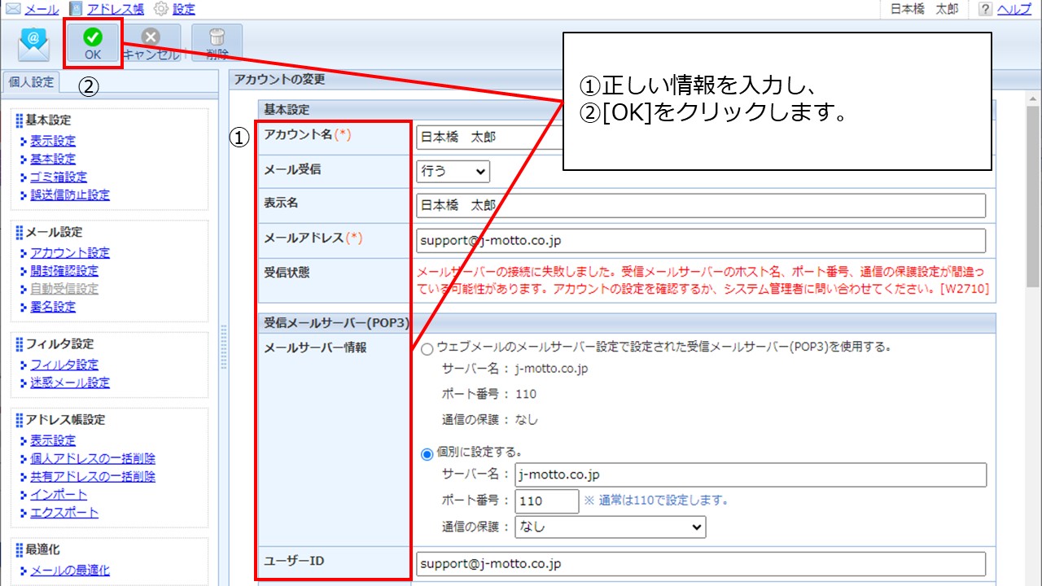Select the 個別に設定する radio button
Image resolution: width=1042 pixels, height=586 pixels.
pyautogui.click(x=427, y=453)
